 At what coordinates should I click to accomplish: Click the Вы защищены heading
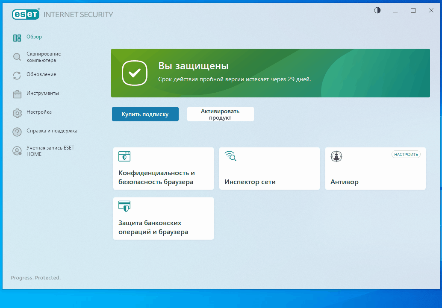coord(193,66)
